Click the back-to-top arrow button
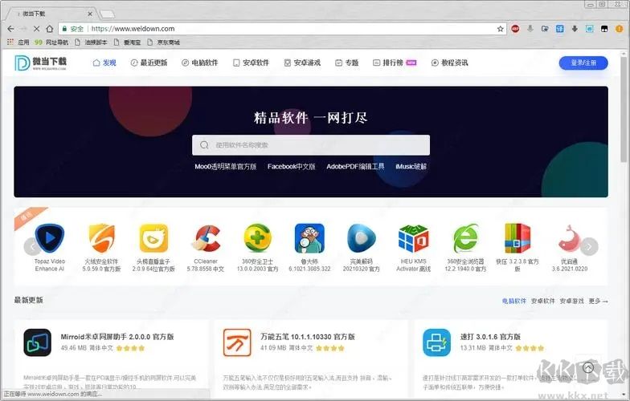Viewport: 630px width, 401px height. coord(588,367)
